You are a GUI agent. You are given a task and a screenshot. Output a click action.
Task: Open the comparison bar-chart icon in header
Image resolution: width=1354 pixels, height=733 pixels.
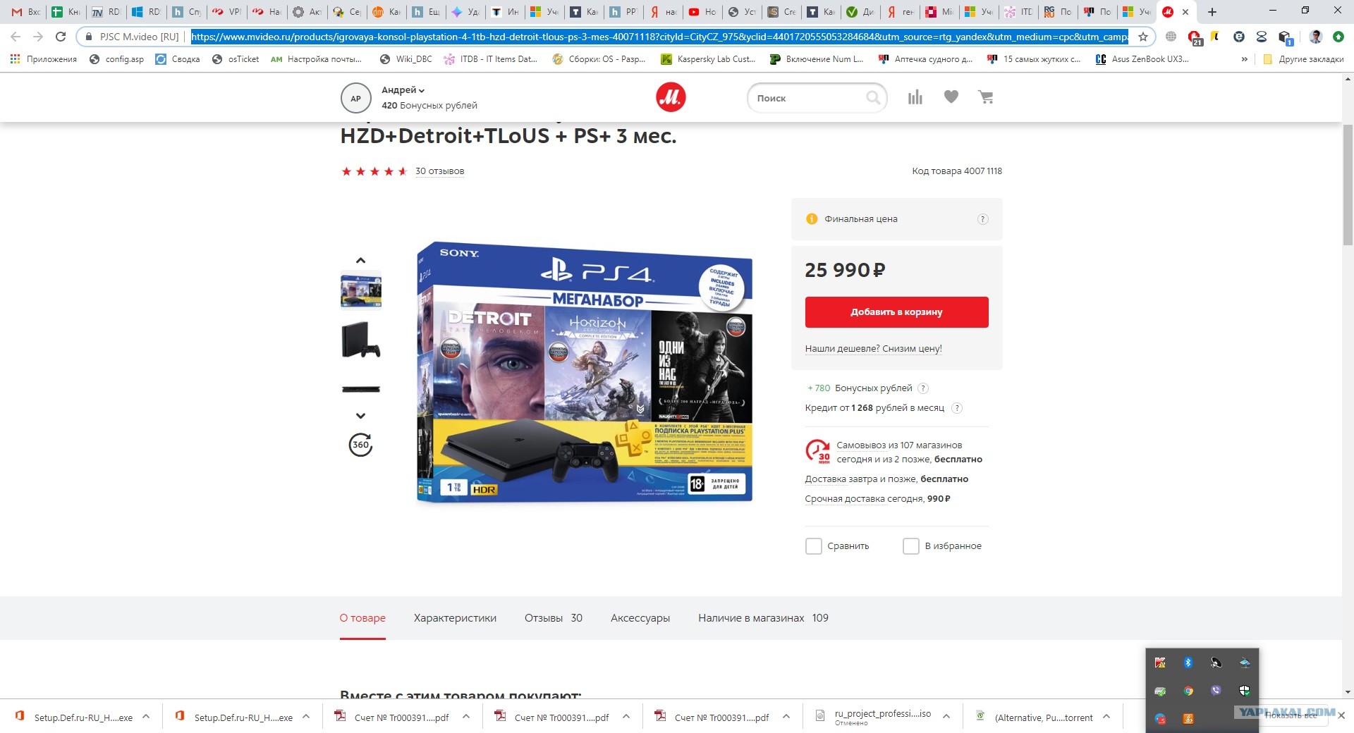click(x=915, y=97)
